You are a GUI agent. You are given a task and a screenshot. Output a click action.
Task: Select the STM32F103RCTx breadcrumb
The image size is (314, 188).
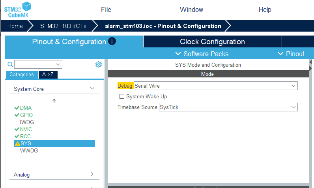(x=63, y=26)
